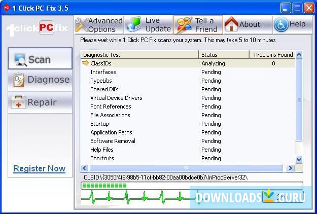Image resolution: width=317 pixels, height=214 pixels.
Task: Select the Application Paths row
Action: [x=187, y=132]
